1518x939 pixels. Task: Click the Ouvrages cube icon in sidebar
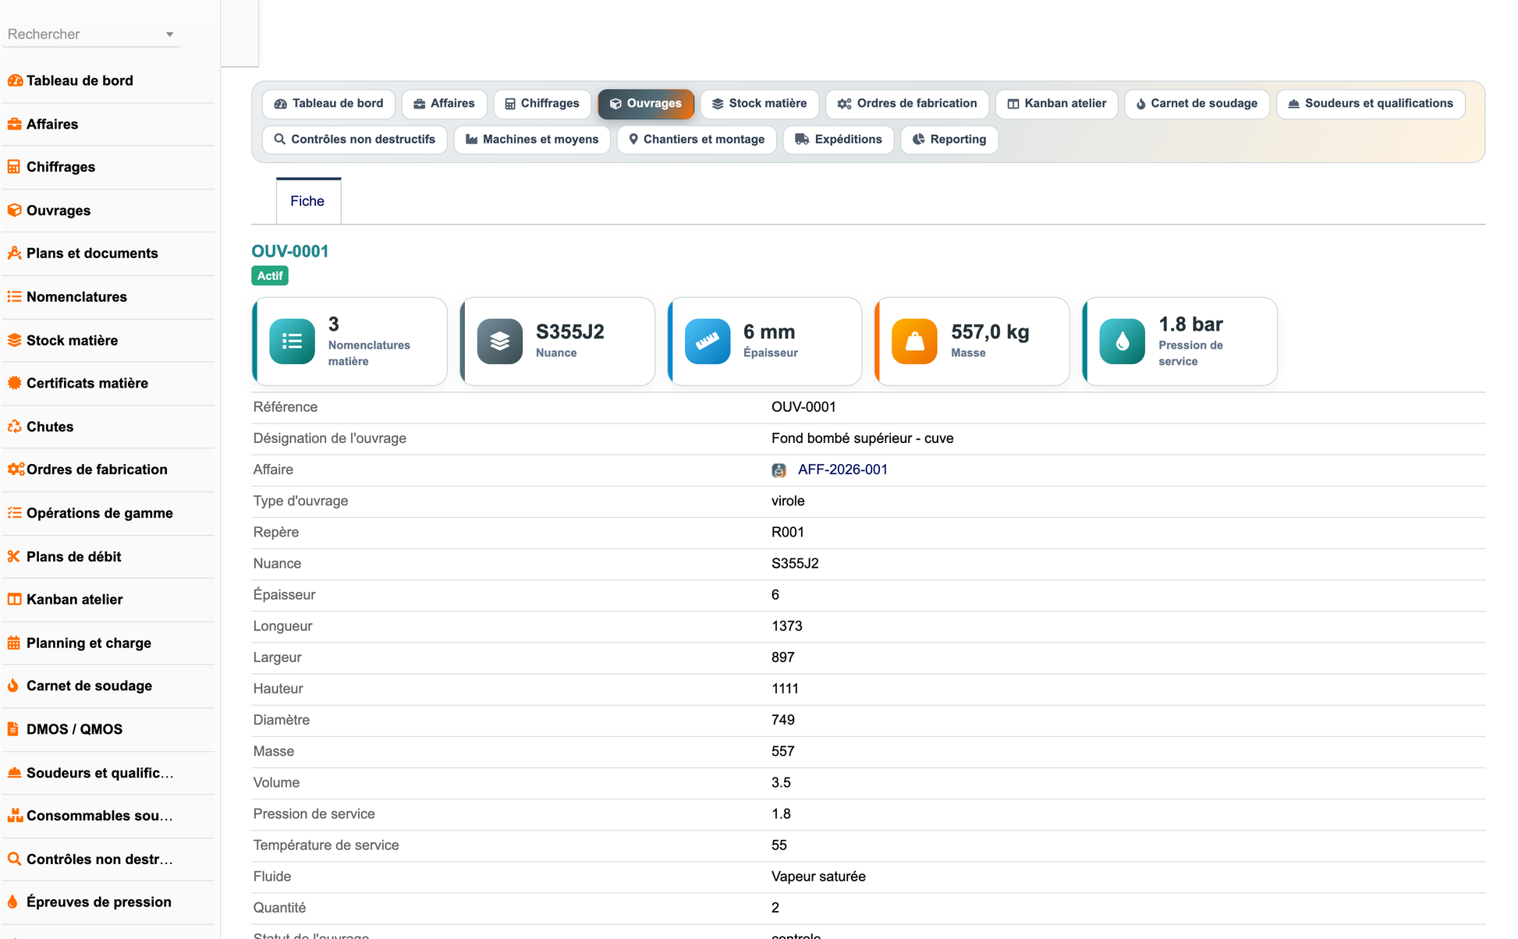click(15, 211)
